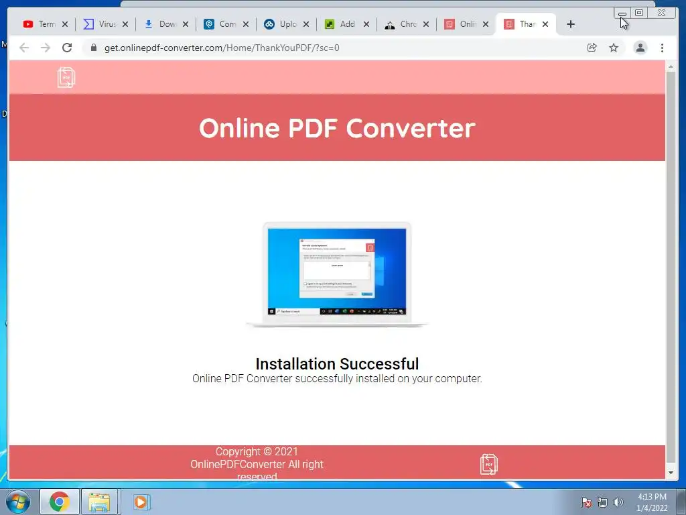Click the Online PDF Converter heading
Viewport: 686px width, 515px height.
[x=337, y=128]
